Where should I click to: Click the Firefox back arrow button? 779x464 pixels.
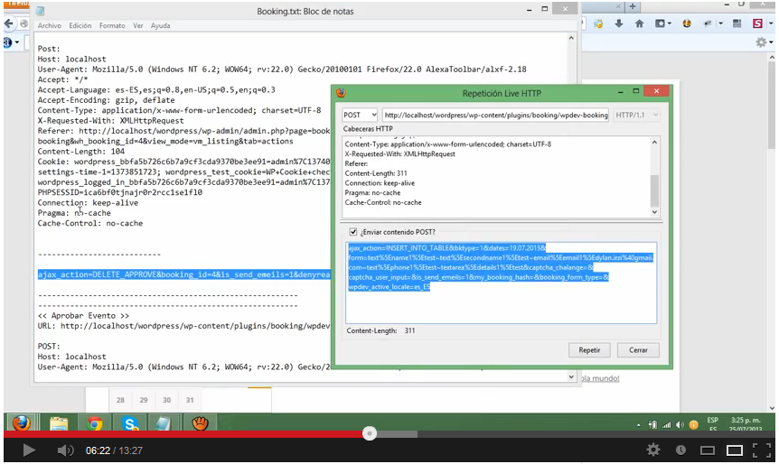[x=9, y=23]
